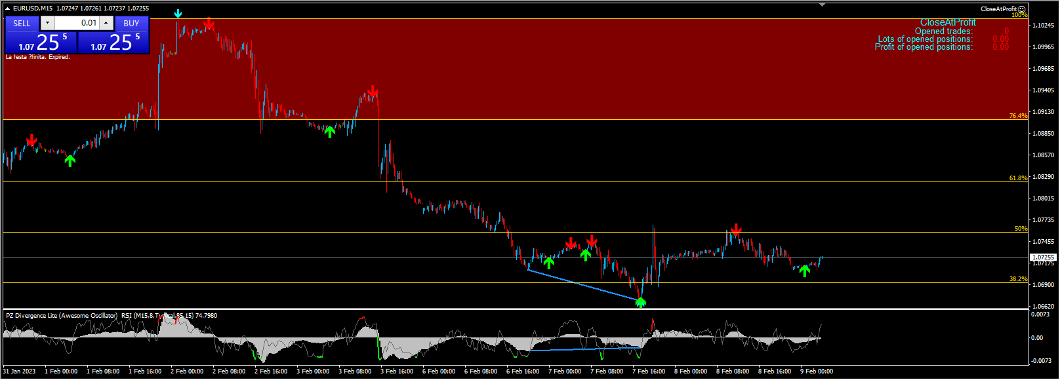Select red arrow touching the 50% Fibonacci line
Viewport: 1060px width, 380px height.
pyautogui.click(x=736, y=229)
